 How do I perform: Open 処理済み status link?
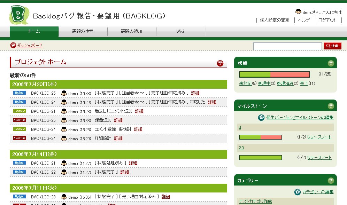point(285,84)
